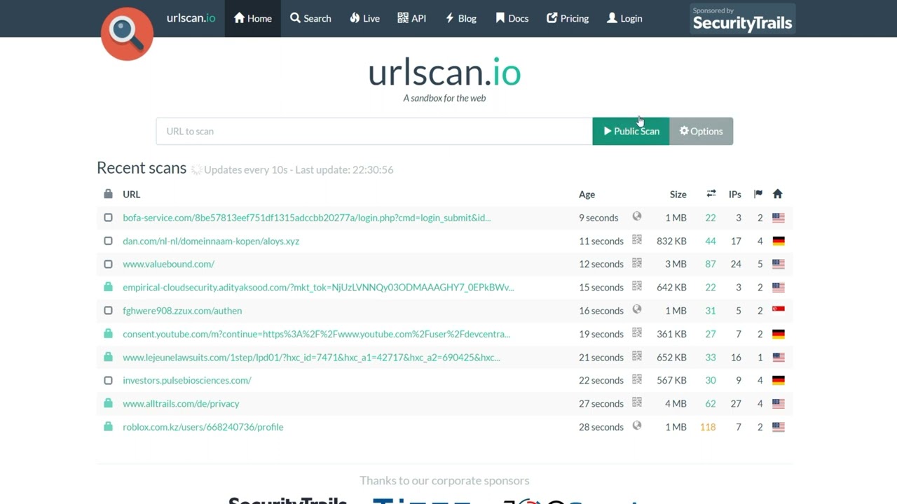Click the German flag in consent.youtube.com row
Image resolution: width=897 pixels, height=504 pixels.
tap(778, 334)
